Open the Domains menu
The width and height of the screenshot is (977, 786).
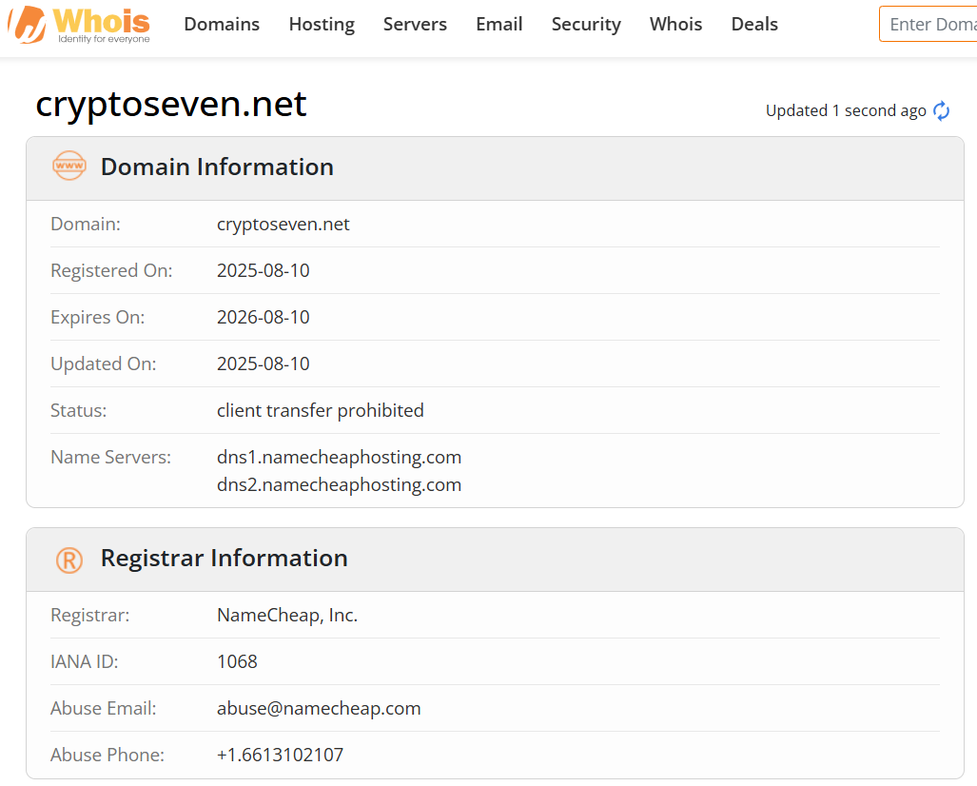pyautogui.click(x=222, y=25)
